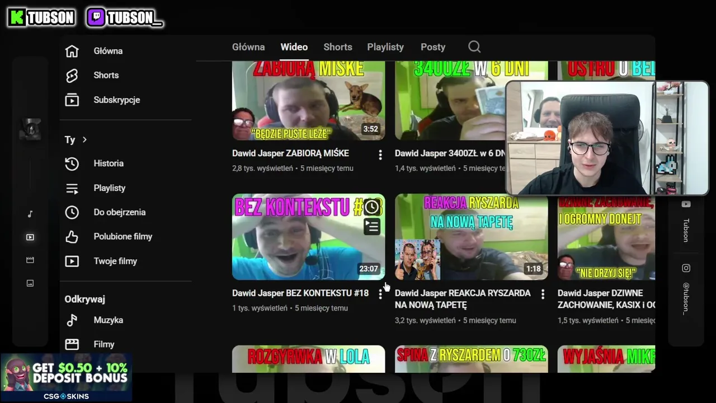Open the Filmy clapperboard icon

[72, 344]
